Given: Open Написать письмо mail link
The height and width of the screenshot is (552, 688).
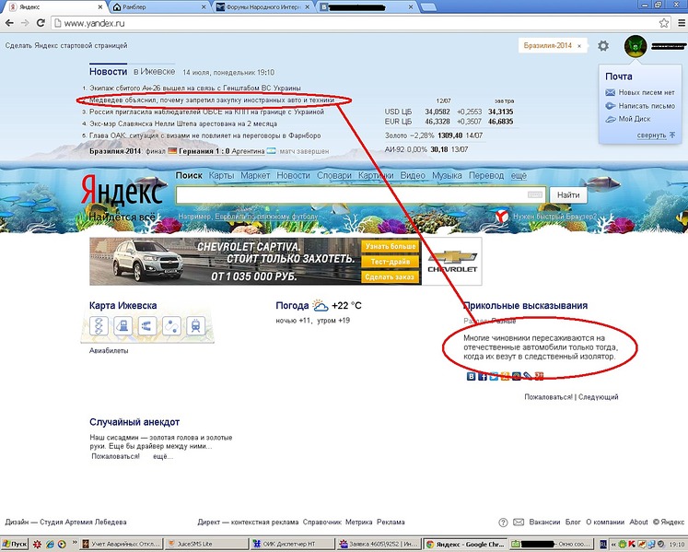Looking at the screenshot, I should [647, 106].
